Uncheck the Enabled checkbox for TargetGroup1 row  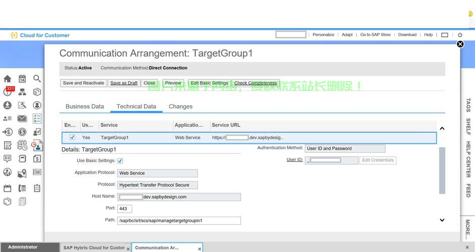72,137
